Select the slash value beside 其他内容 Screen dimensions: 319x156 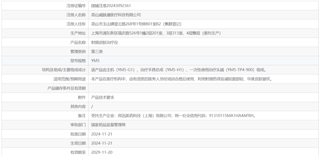click(x=92, y=107)
